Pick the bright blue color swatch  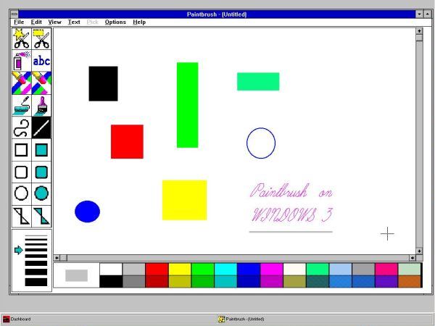pos(249,269)
